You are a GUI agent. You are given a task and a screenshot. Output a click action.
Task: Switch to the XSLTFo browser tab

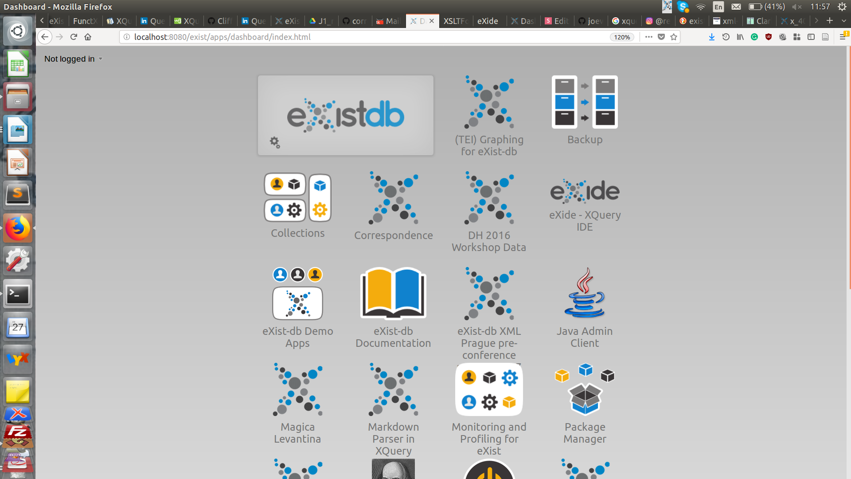click(x=456, y=21)
